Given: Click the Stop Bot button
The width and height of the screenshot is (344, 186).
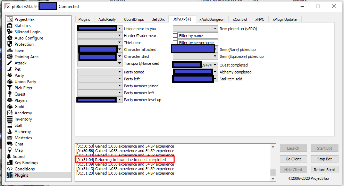Looking at the screenshot, I should 324,159.
